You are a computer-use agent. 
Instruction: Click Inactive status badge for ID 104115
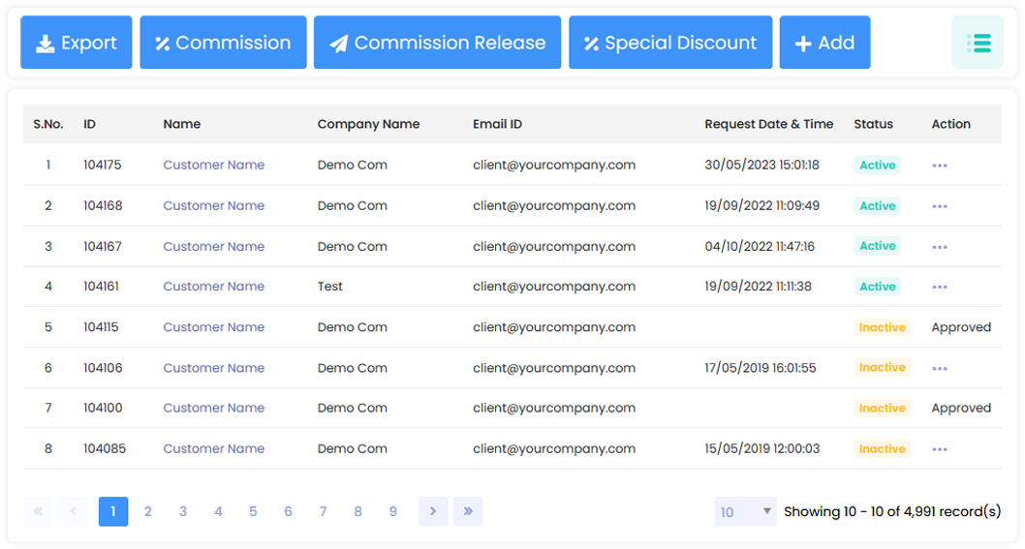882,327
